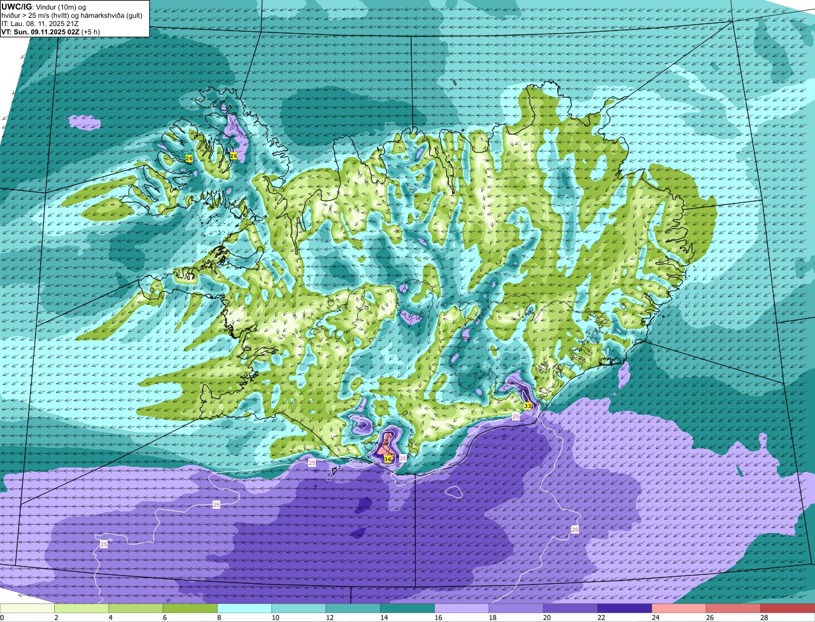The height and width of the screenshot is (622, 815).
Task: Click the legend scale number 0
Action: coord(2,618)
